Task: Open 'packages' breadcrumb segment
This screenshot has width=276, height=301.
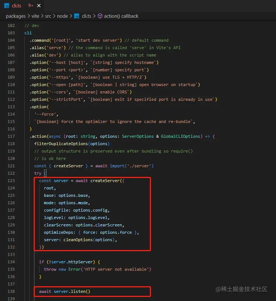Action: pyautogui.click(x=16, y=16)
